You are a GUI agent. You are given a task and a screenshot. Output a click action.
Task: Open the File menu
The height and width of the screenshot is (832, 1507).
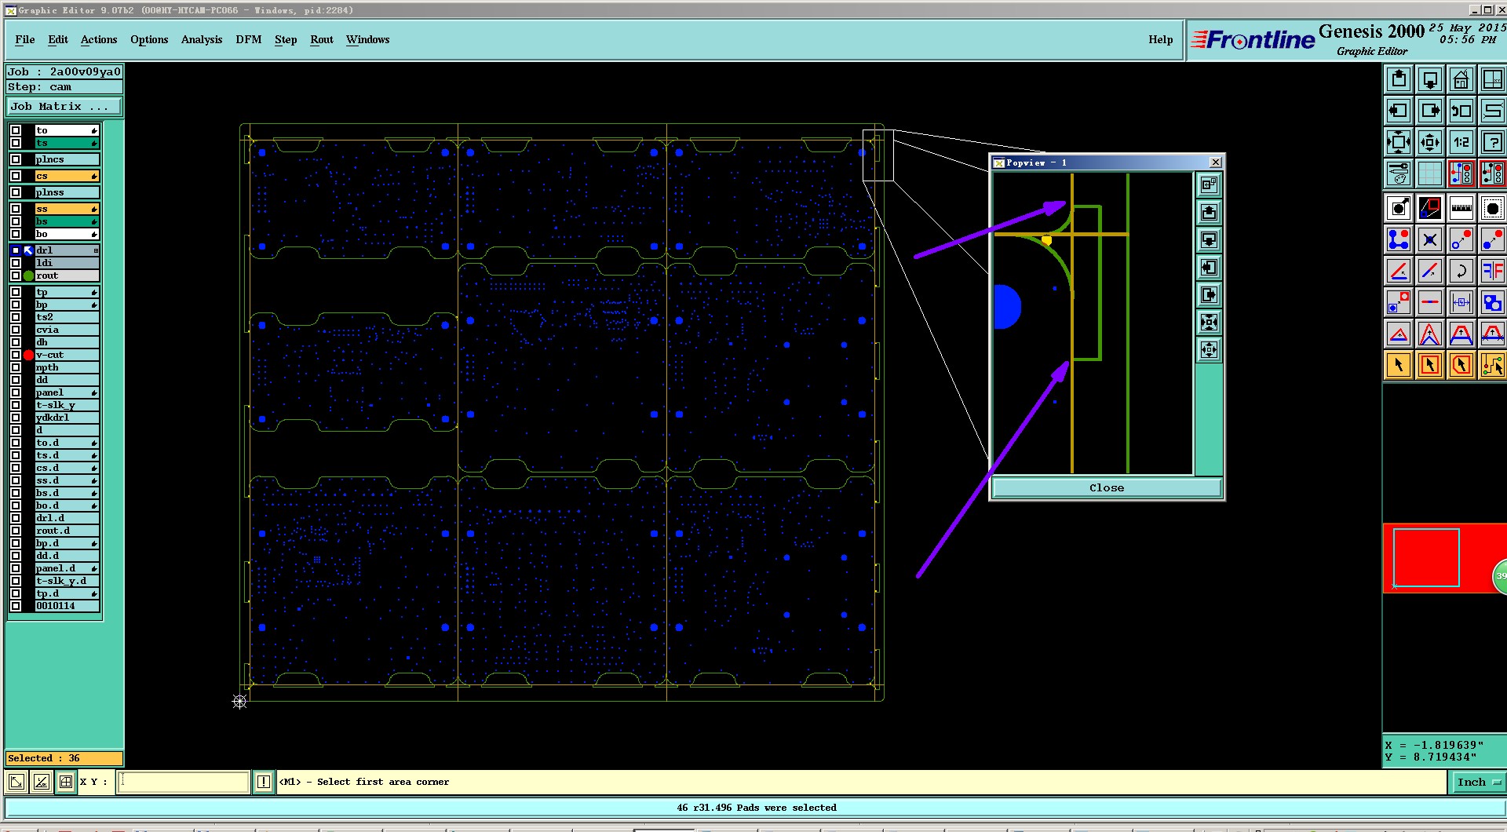tap(25, 40)
